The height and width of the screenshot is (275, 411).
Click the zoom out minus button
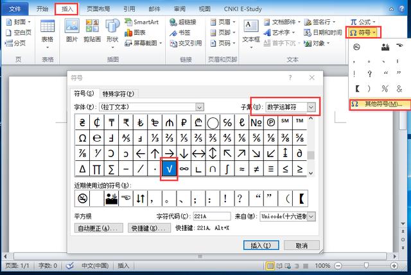[x=338, y=266]
